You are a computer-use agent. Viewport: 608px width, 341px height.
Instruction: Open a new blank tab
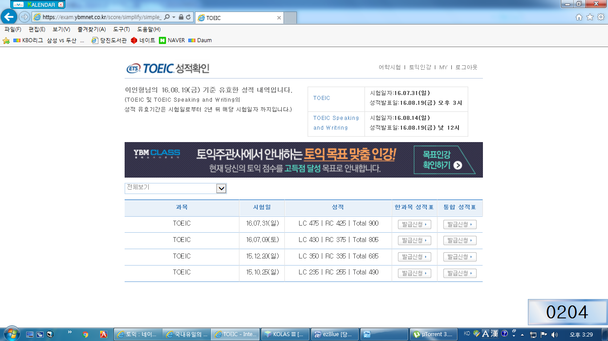(x=290, y=18)
